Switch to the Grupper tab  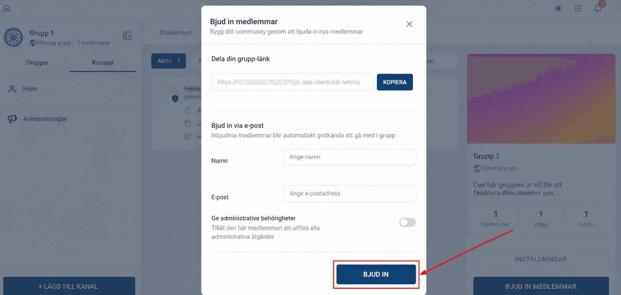37,63
